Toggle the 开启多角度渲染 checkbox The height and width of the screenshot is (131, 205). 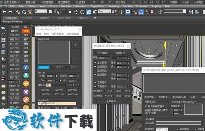pos(146,106)
